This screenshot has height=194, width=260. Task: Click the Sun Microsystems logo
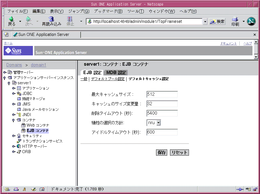pos(18,51)
